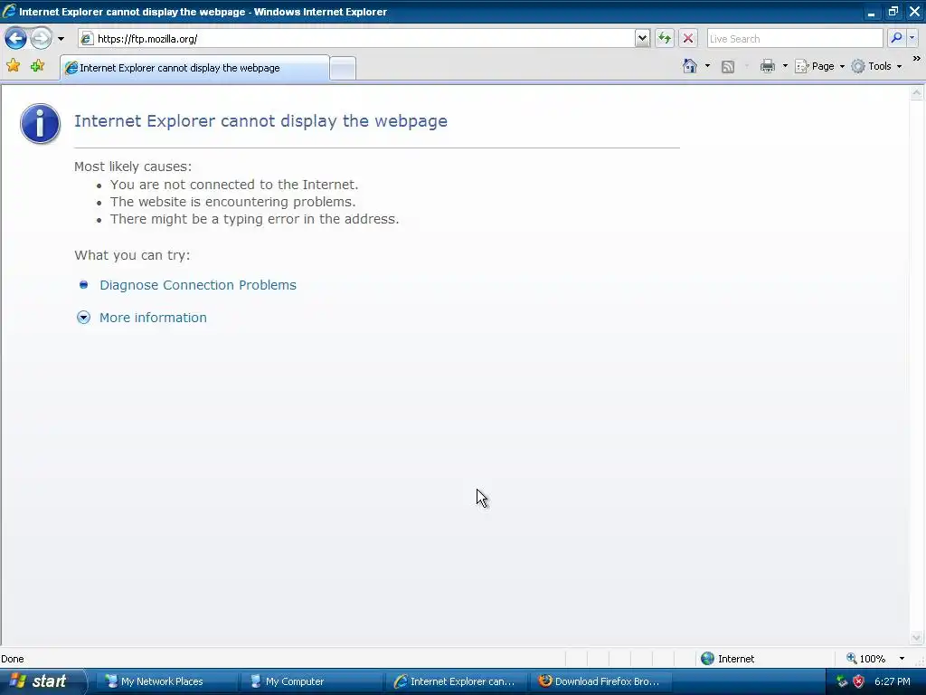The image size is (926, 695).
Task: Expand the toolbar overflow chevron
Action: (x=916, y=59)
